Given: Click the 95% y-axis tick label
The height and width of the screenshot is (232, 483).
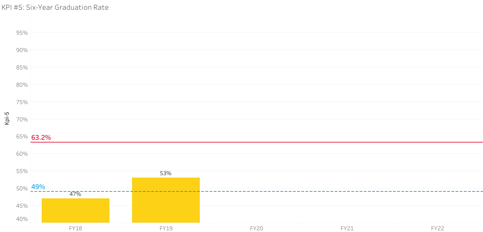Looking at the screenshot, I should tap(22, 33).
